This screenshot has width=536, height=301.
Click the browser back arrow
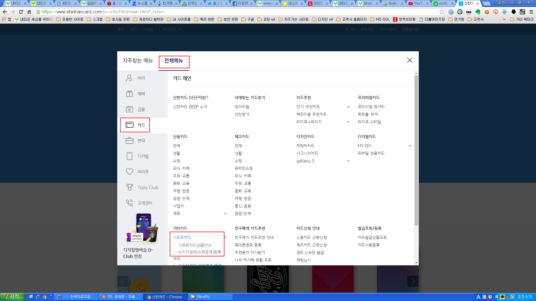5,12
